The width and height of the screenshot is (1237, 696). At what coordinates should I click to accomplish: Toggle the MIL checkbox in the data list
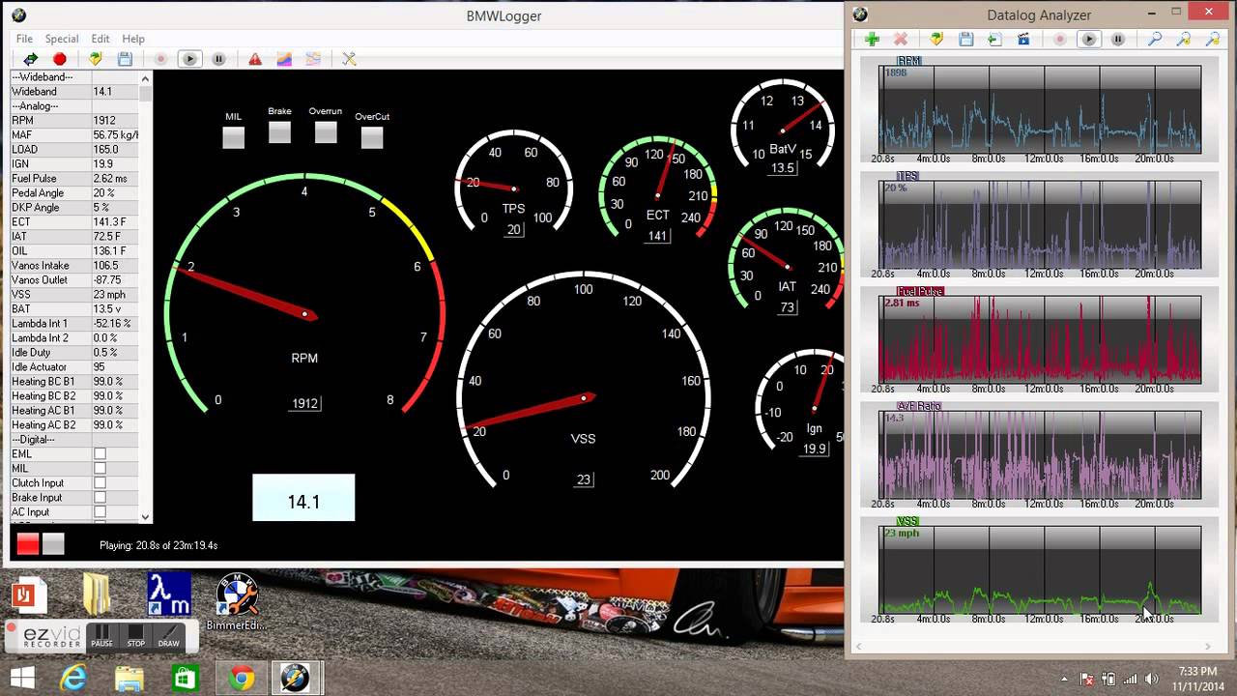[x=100, y=469]
